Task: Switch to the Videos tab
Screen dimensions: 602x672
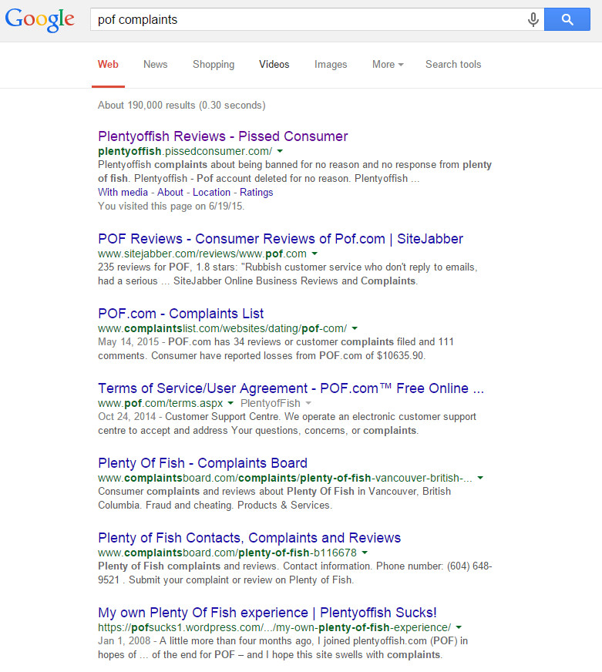Action: pos(274,64)
